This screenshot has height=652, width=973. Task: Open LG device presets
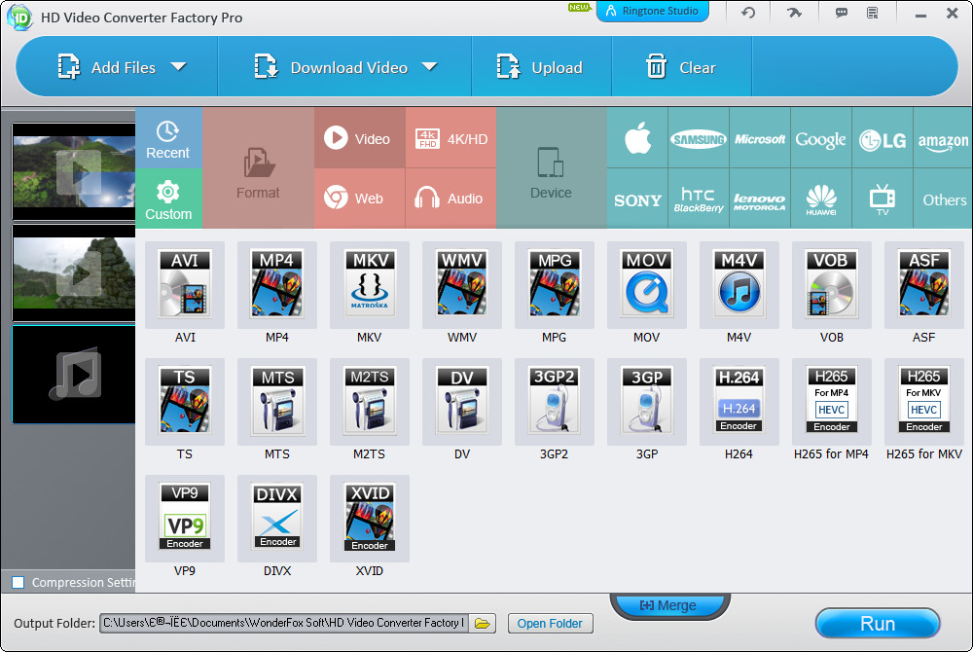point(883,138)
